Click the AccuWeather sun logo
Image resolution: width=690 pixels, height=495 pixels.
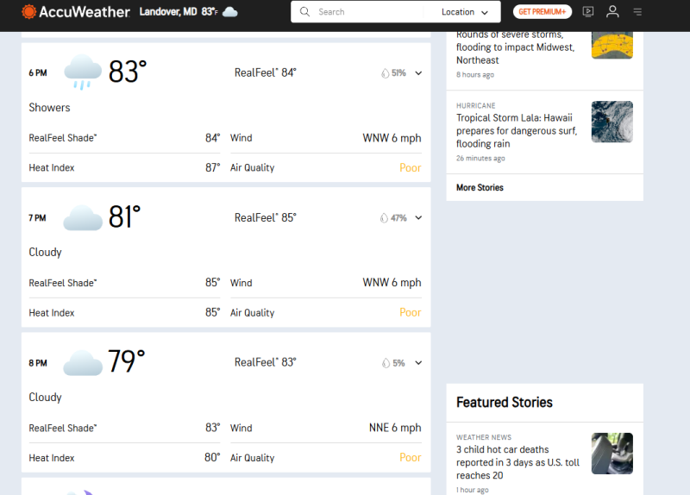tap(29, 12)
